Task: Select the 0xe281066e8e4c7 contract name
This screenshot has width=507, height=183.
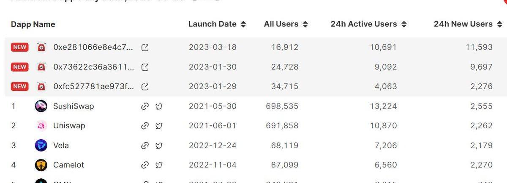Action: click(x=93, y=48)
